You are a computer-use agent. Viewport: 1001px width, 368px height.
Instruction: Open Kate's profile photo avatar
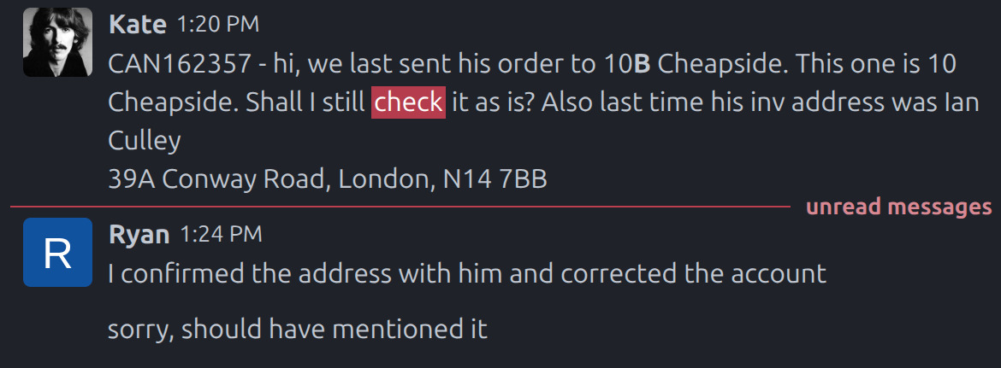(x=57, y=42)
